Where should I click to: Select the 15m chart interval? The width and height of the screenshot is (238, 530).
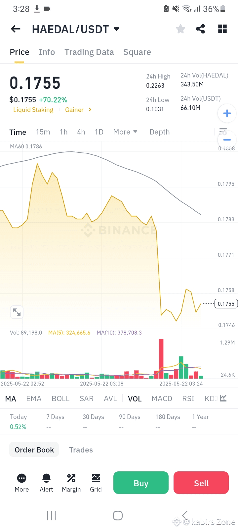click(43, 132)
